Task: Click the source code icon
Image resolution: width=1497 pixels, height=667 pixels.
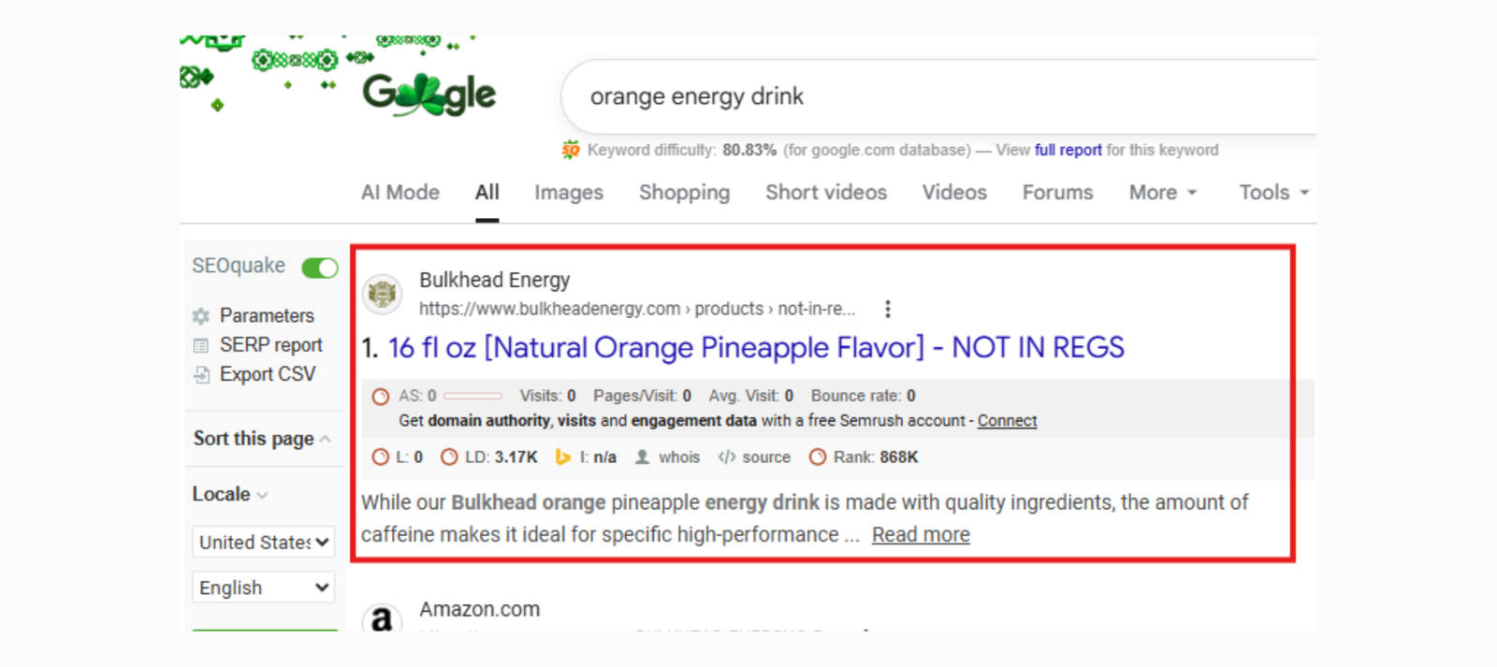Action: [727, 457]
